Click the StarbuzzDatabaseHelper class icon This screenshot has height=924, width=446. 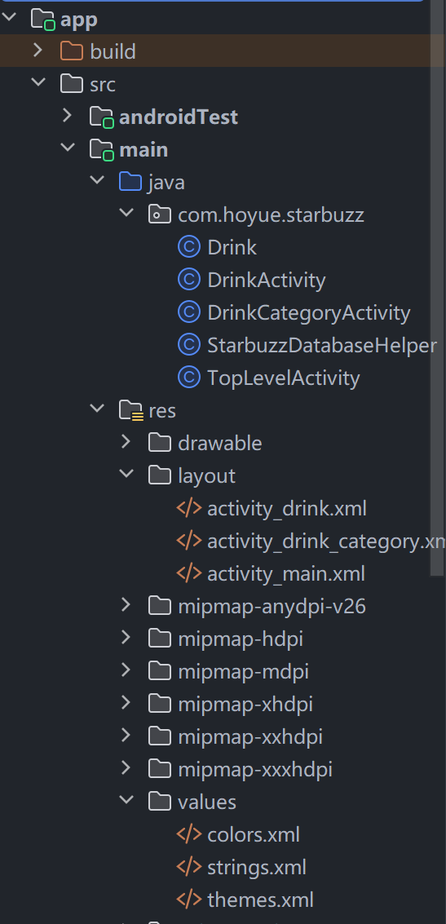[x=188, y=345]
